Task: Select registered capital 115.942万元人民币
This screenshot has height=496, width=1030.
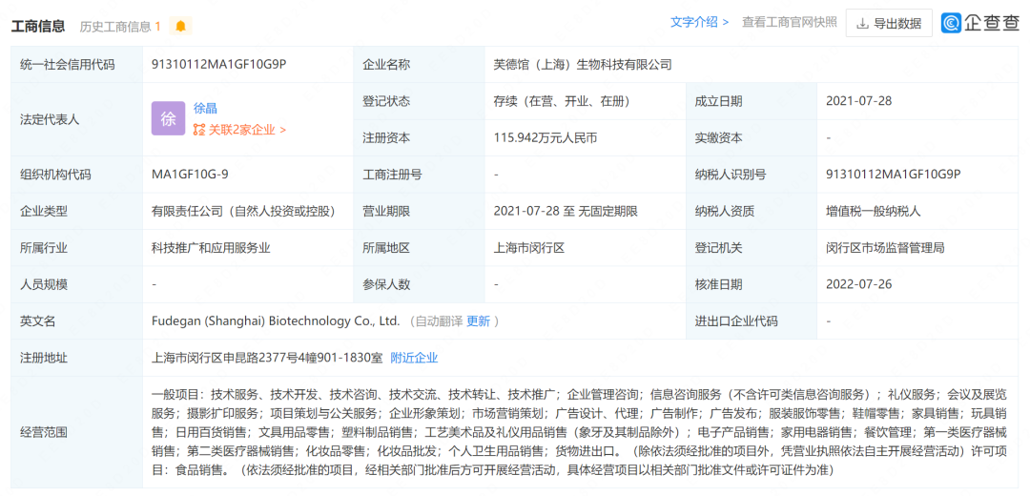Action: coord(545,138)
